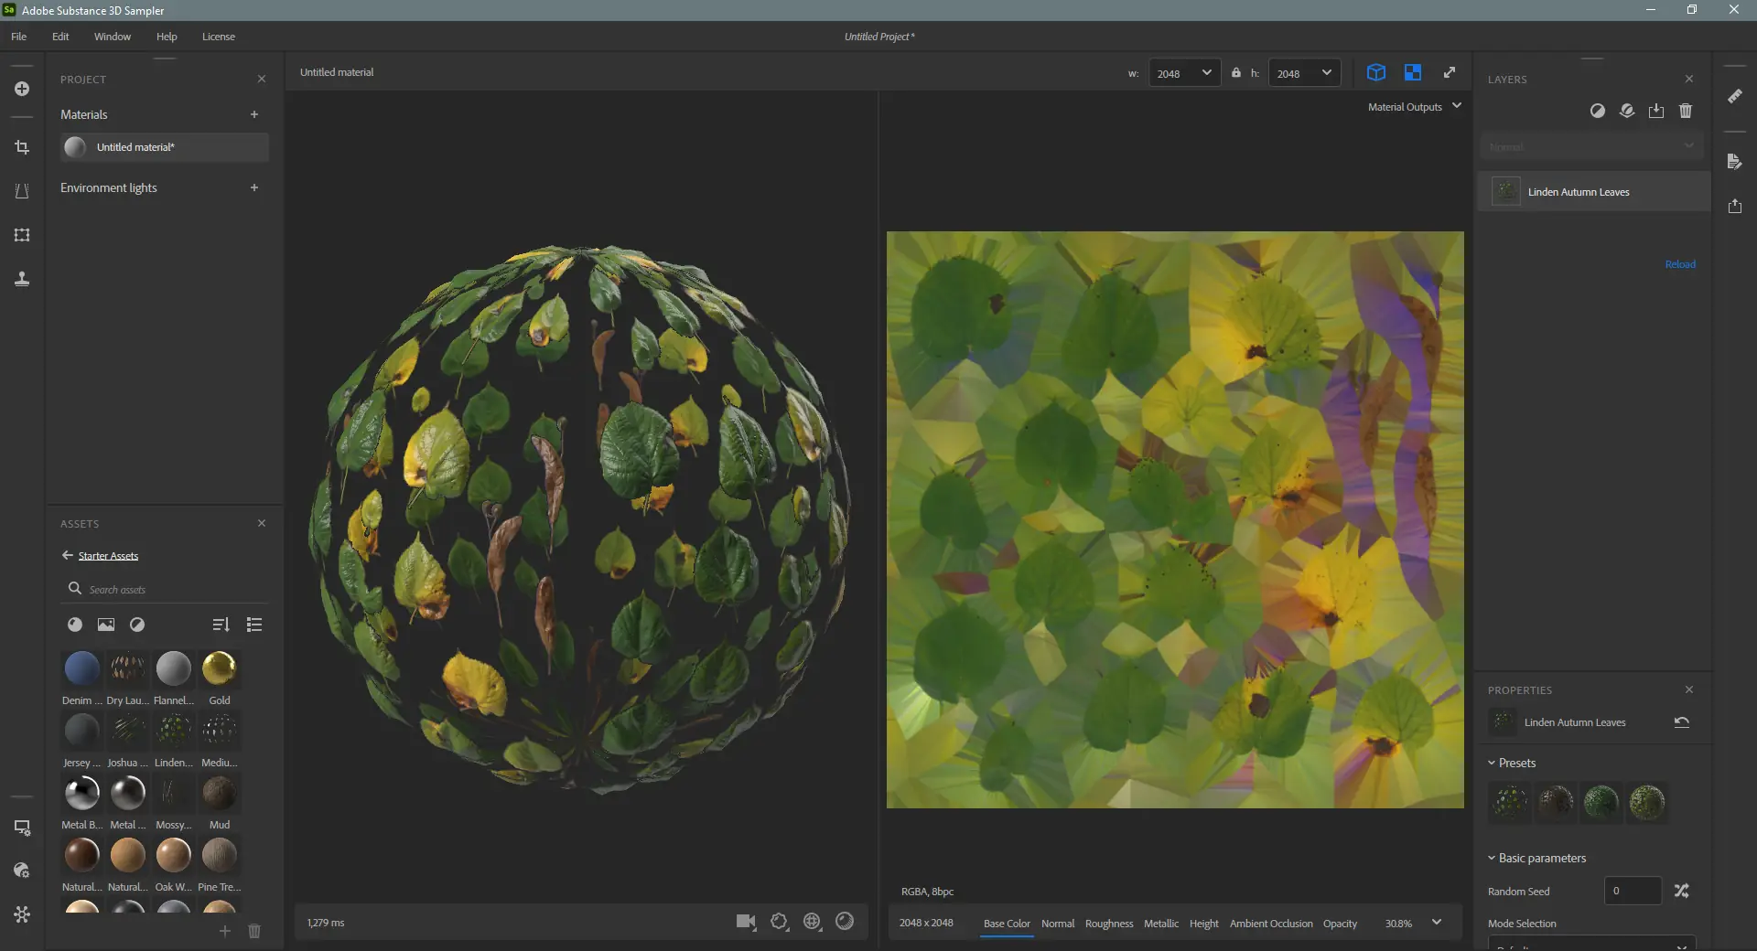The image size is (1757, 951).
Task: Toggle the 3D view button
Action: point(1375,72)
